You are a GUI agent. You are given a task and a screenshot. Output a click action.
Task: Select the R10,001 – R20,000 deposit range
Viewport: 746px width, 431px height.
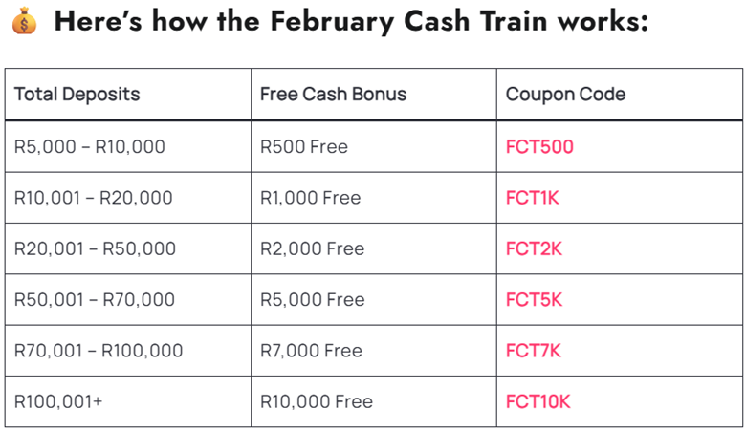[94, 198]
